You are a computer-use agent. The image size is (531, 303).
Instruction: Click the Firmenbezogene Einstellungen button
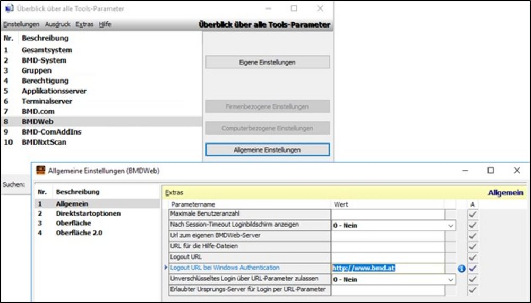point(268,107)
